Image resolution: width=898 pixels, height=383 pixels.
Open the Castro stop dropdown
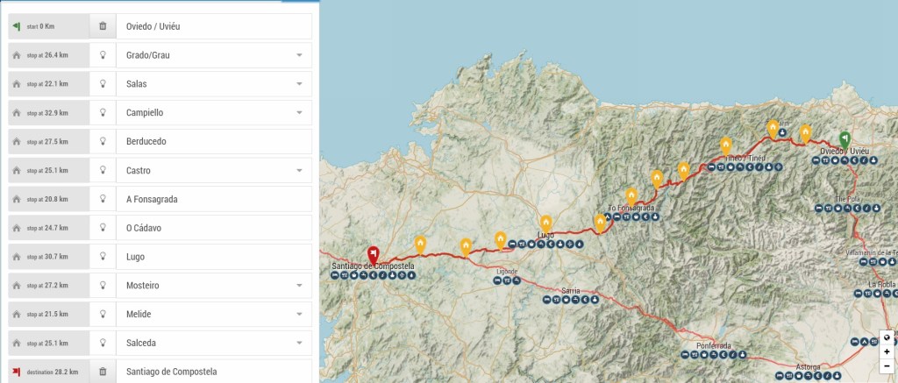299,170
